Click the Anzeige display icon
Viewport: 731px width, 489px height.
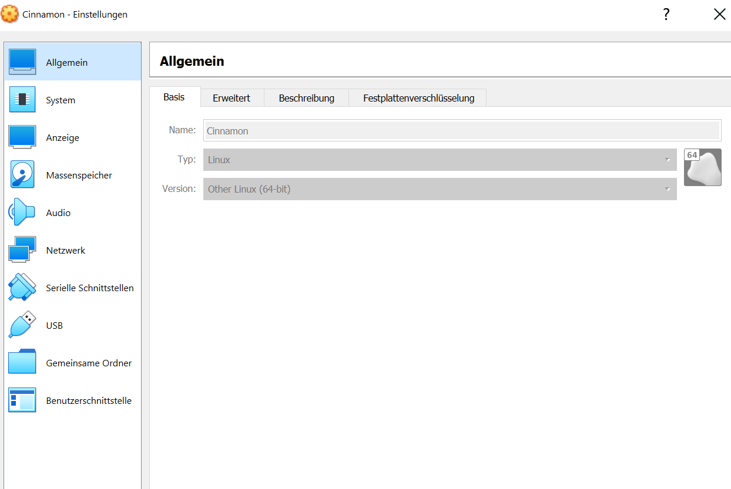pyautogui.click(x=22, y=137)
